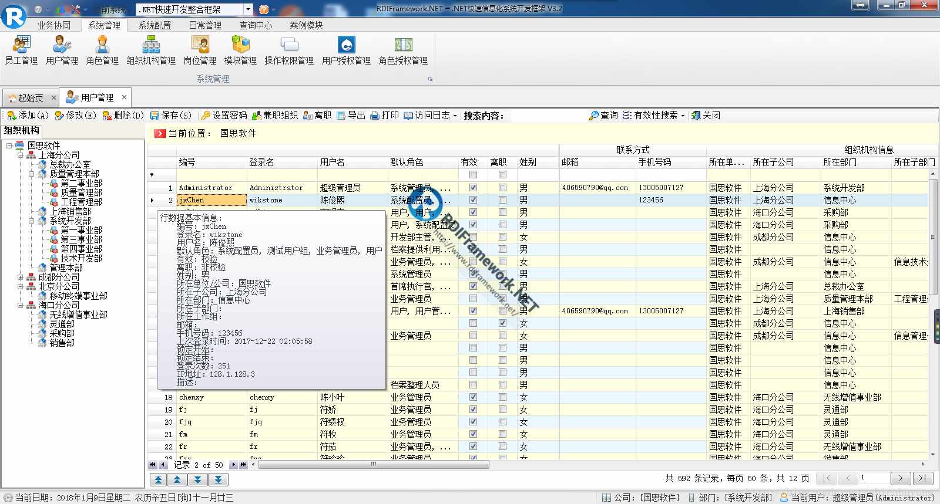Open 员工管理 from the ribbon

click(21, 50)
